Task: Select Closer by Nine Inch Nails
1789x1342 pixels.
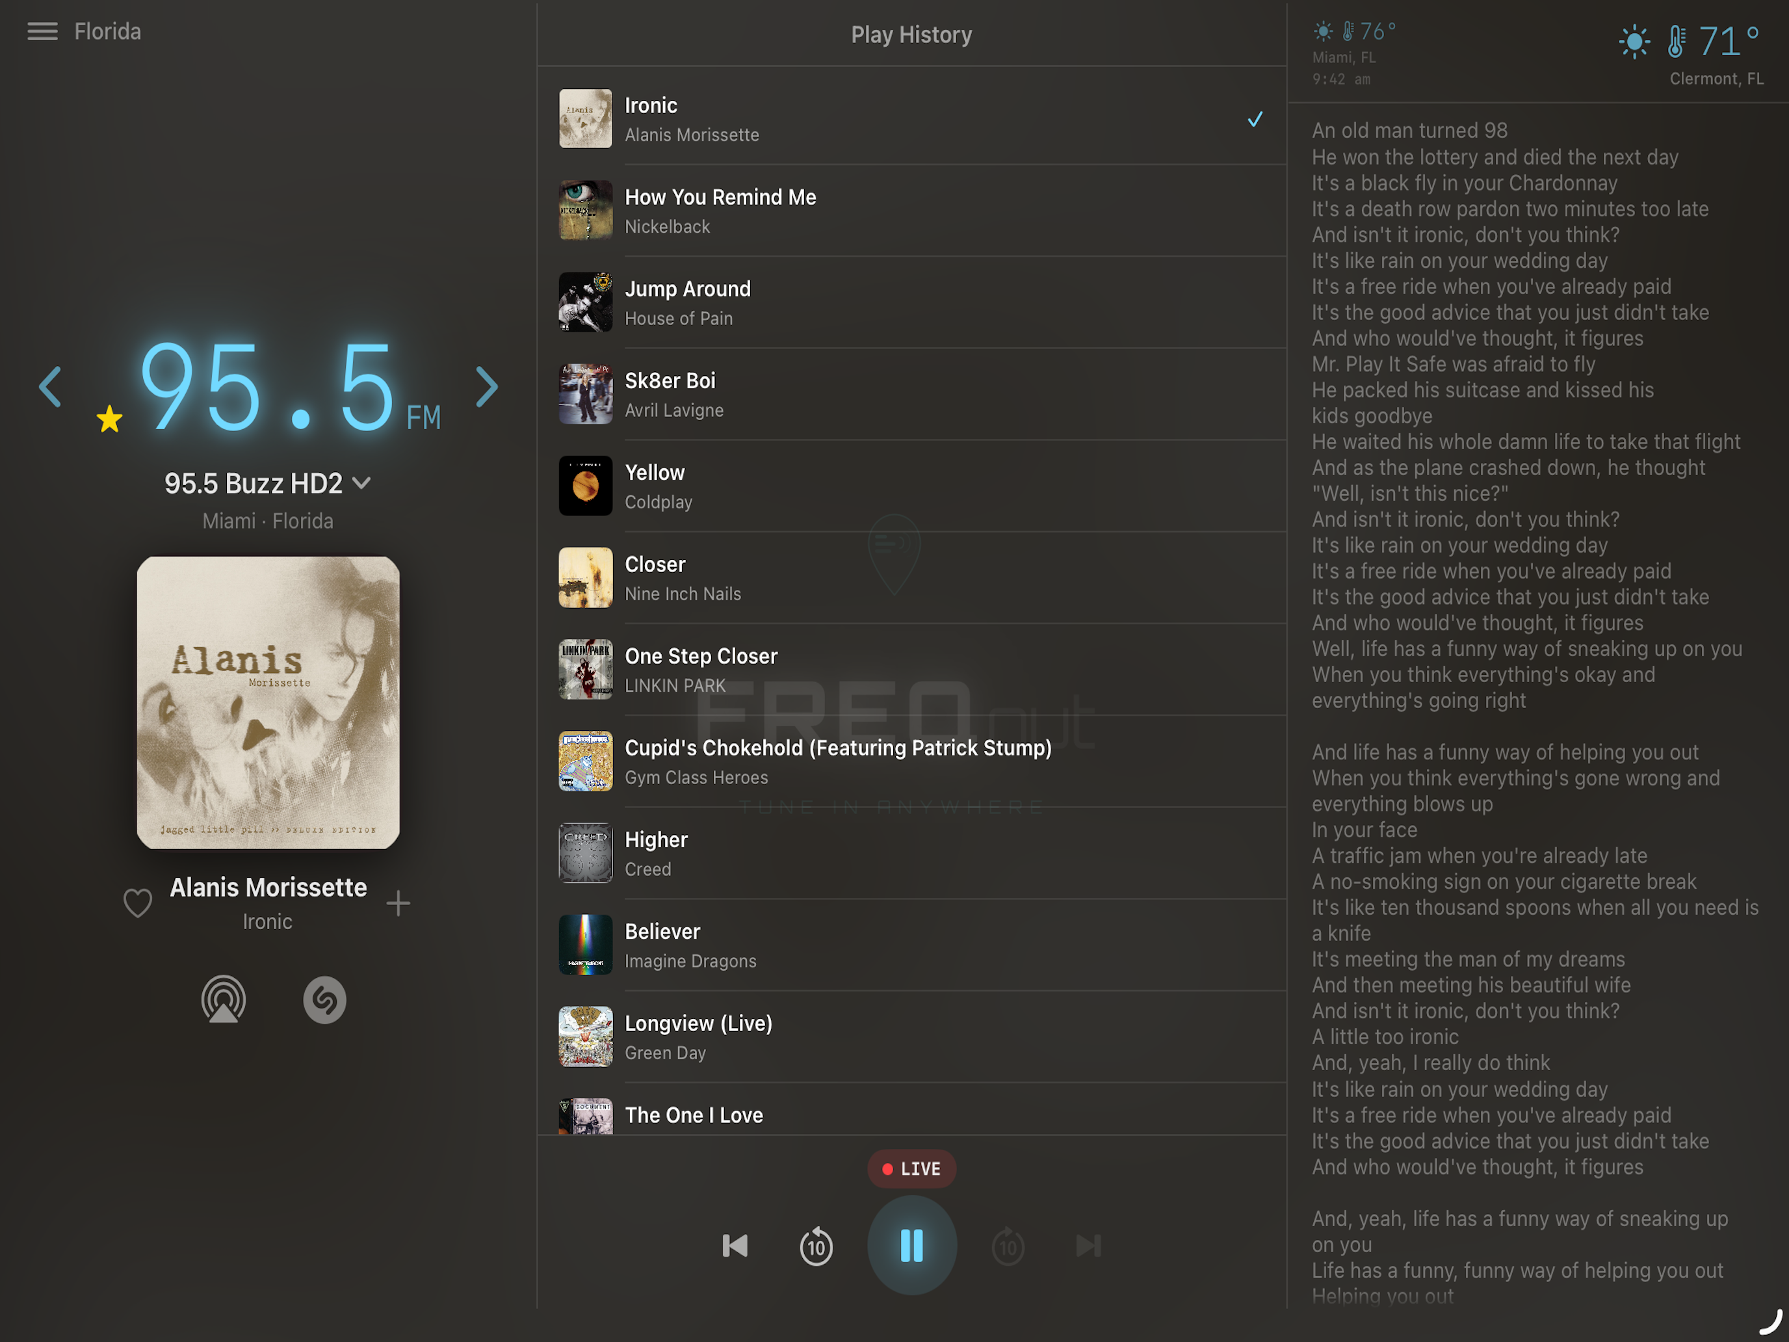Action: pos(911,579)
